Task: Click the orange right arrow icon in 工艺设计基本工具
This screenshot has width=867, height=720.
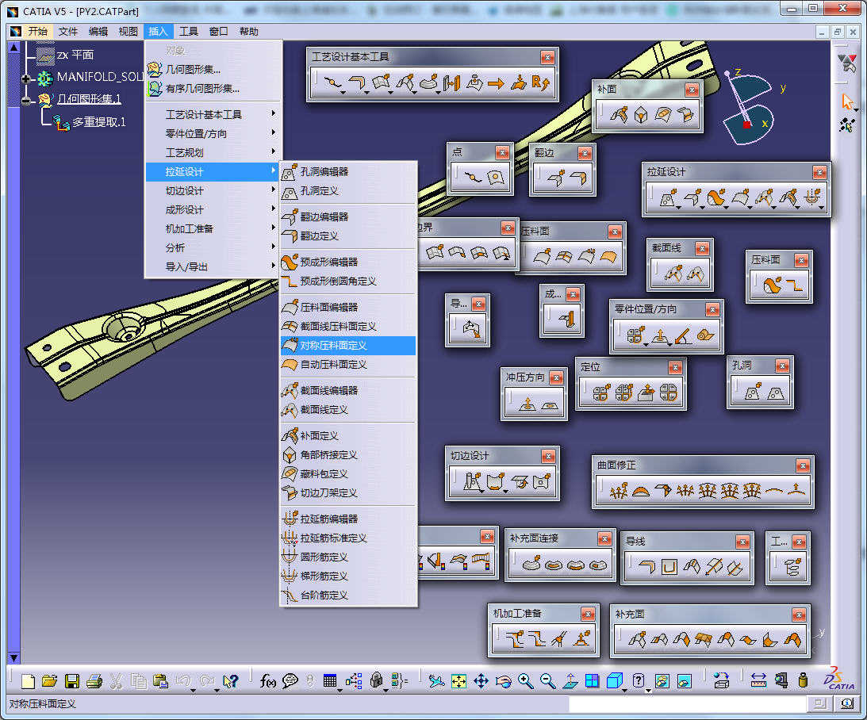Action: tap(496, 83)
